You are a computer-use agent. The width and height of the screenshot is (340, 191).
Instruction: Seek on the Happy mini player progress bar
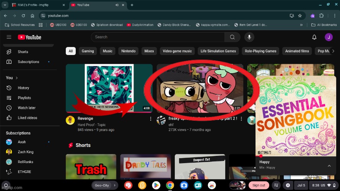[296, 156]
